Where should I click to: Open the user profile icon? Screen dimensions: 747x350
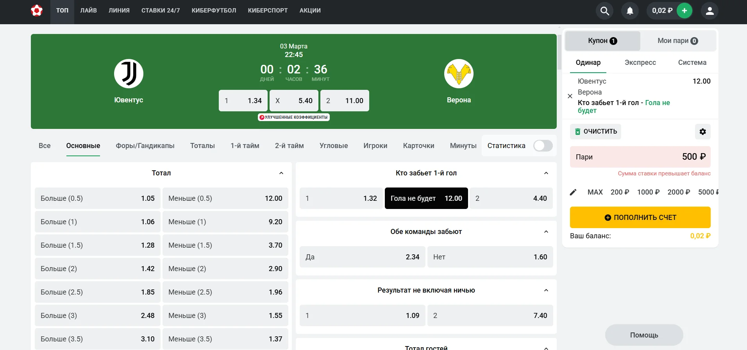(x=709, y=11)
